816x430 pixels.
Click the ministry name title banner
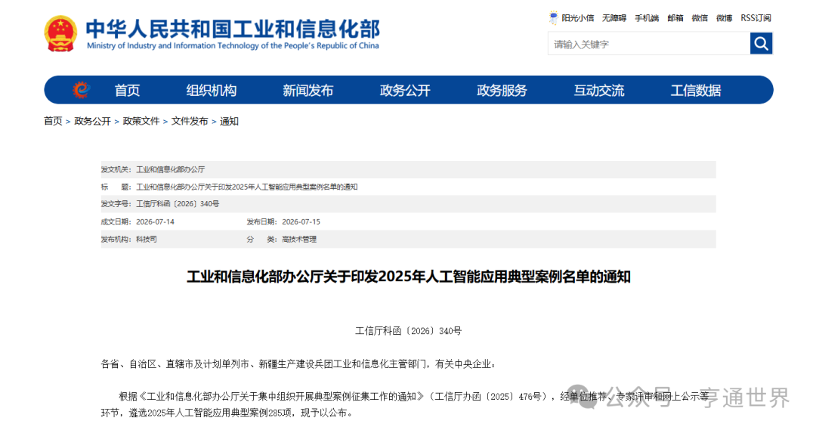(x=233, y=34)
